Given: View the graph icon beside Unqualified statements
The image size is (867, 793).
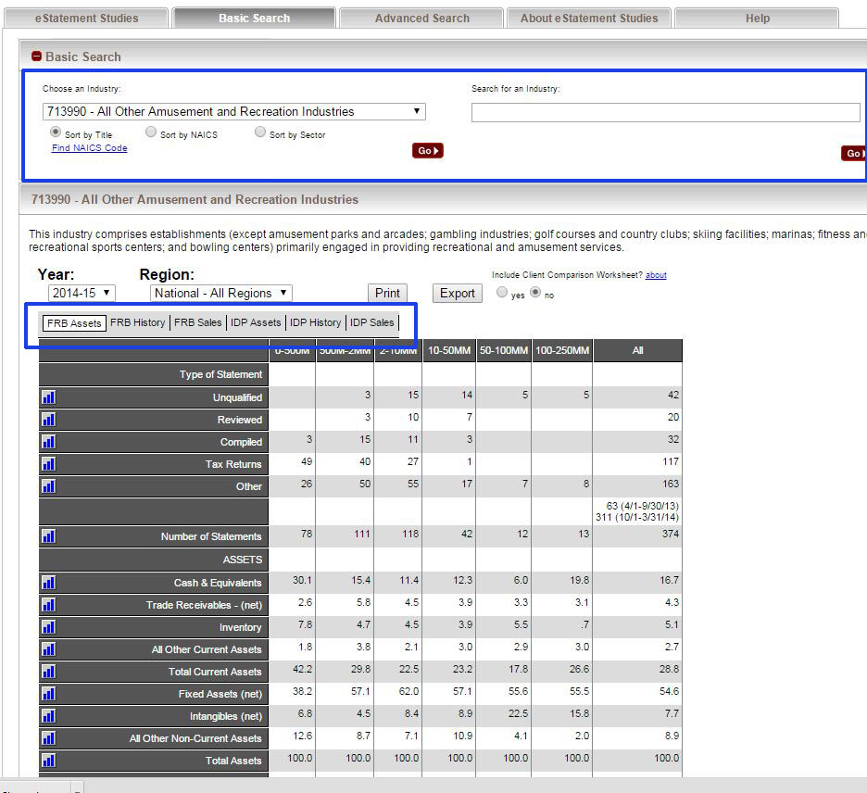Looking at the screenshot, I should click(x=46, y=396).
